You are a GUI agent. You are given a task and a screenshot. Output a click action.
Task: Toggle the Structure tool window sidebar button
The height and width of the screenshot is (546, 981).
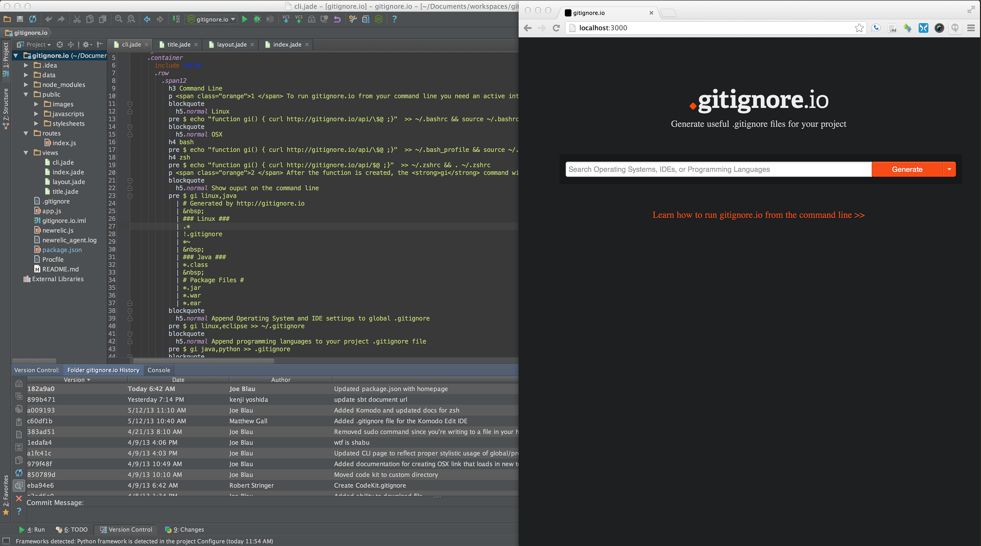[6, 109]
